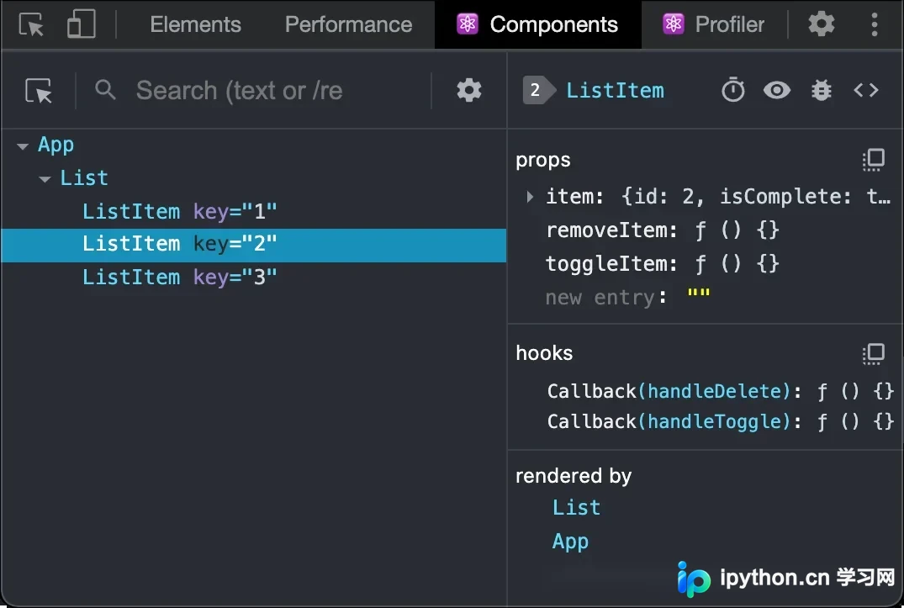Click the suspend component stopwatch icon
This screenshot has height=608, width=904.
[x=732, y=90]
